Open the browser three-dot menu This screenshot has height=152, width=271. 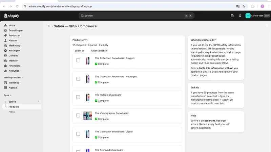click(269, 6)
